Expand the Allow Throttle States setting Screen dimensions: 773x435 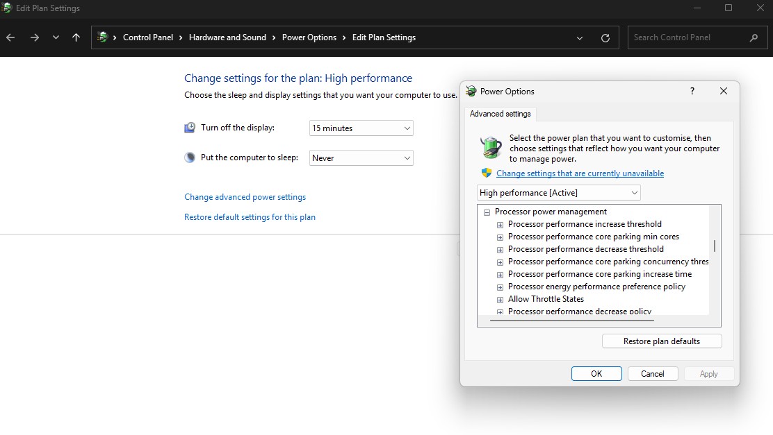pyautogui.click(x=500, y=300)
